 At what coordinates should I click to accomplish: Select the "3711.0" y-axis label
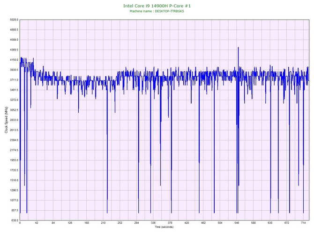tap(14, 80)
